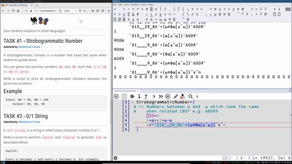Go back in the Firefox browser
The height and width of the screenshot is (164, 292).
tap(3, 11)
